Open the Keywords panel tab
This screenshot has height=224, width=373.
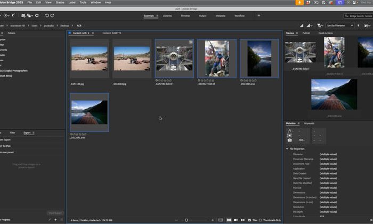(309, 123)
